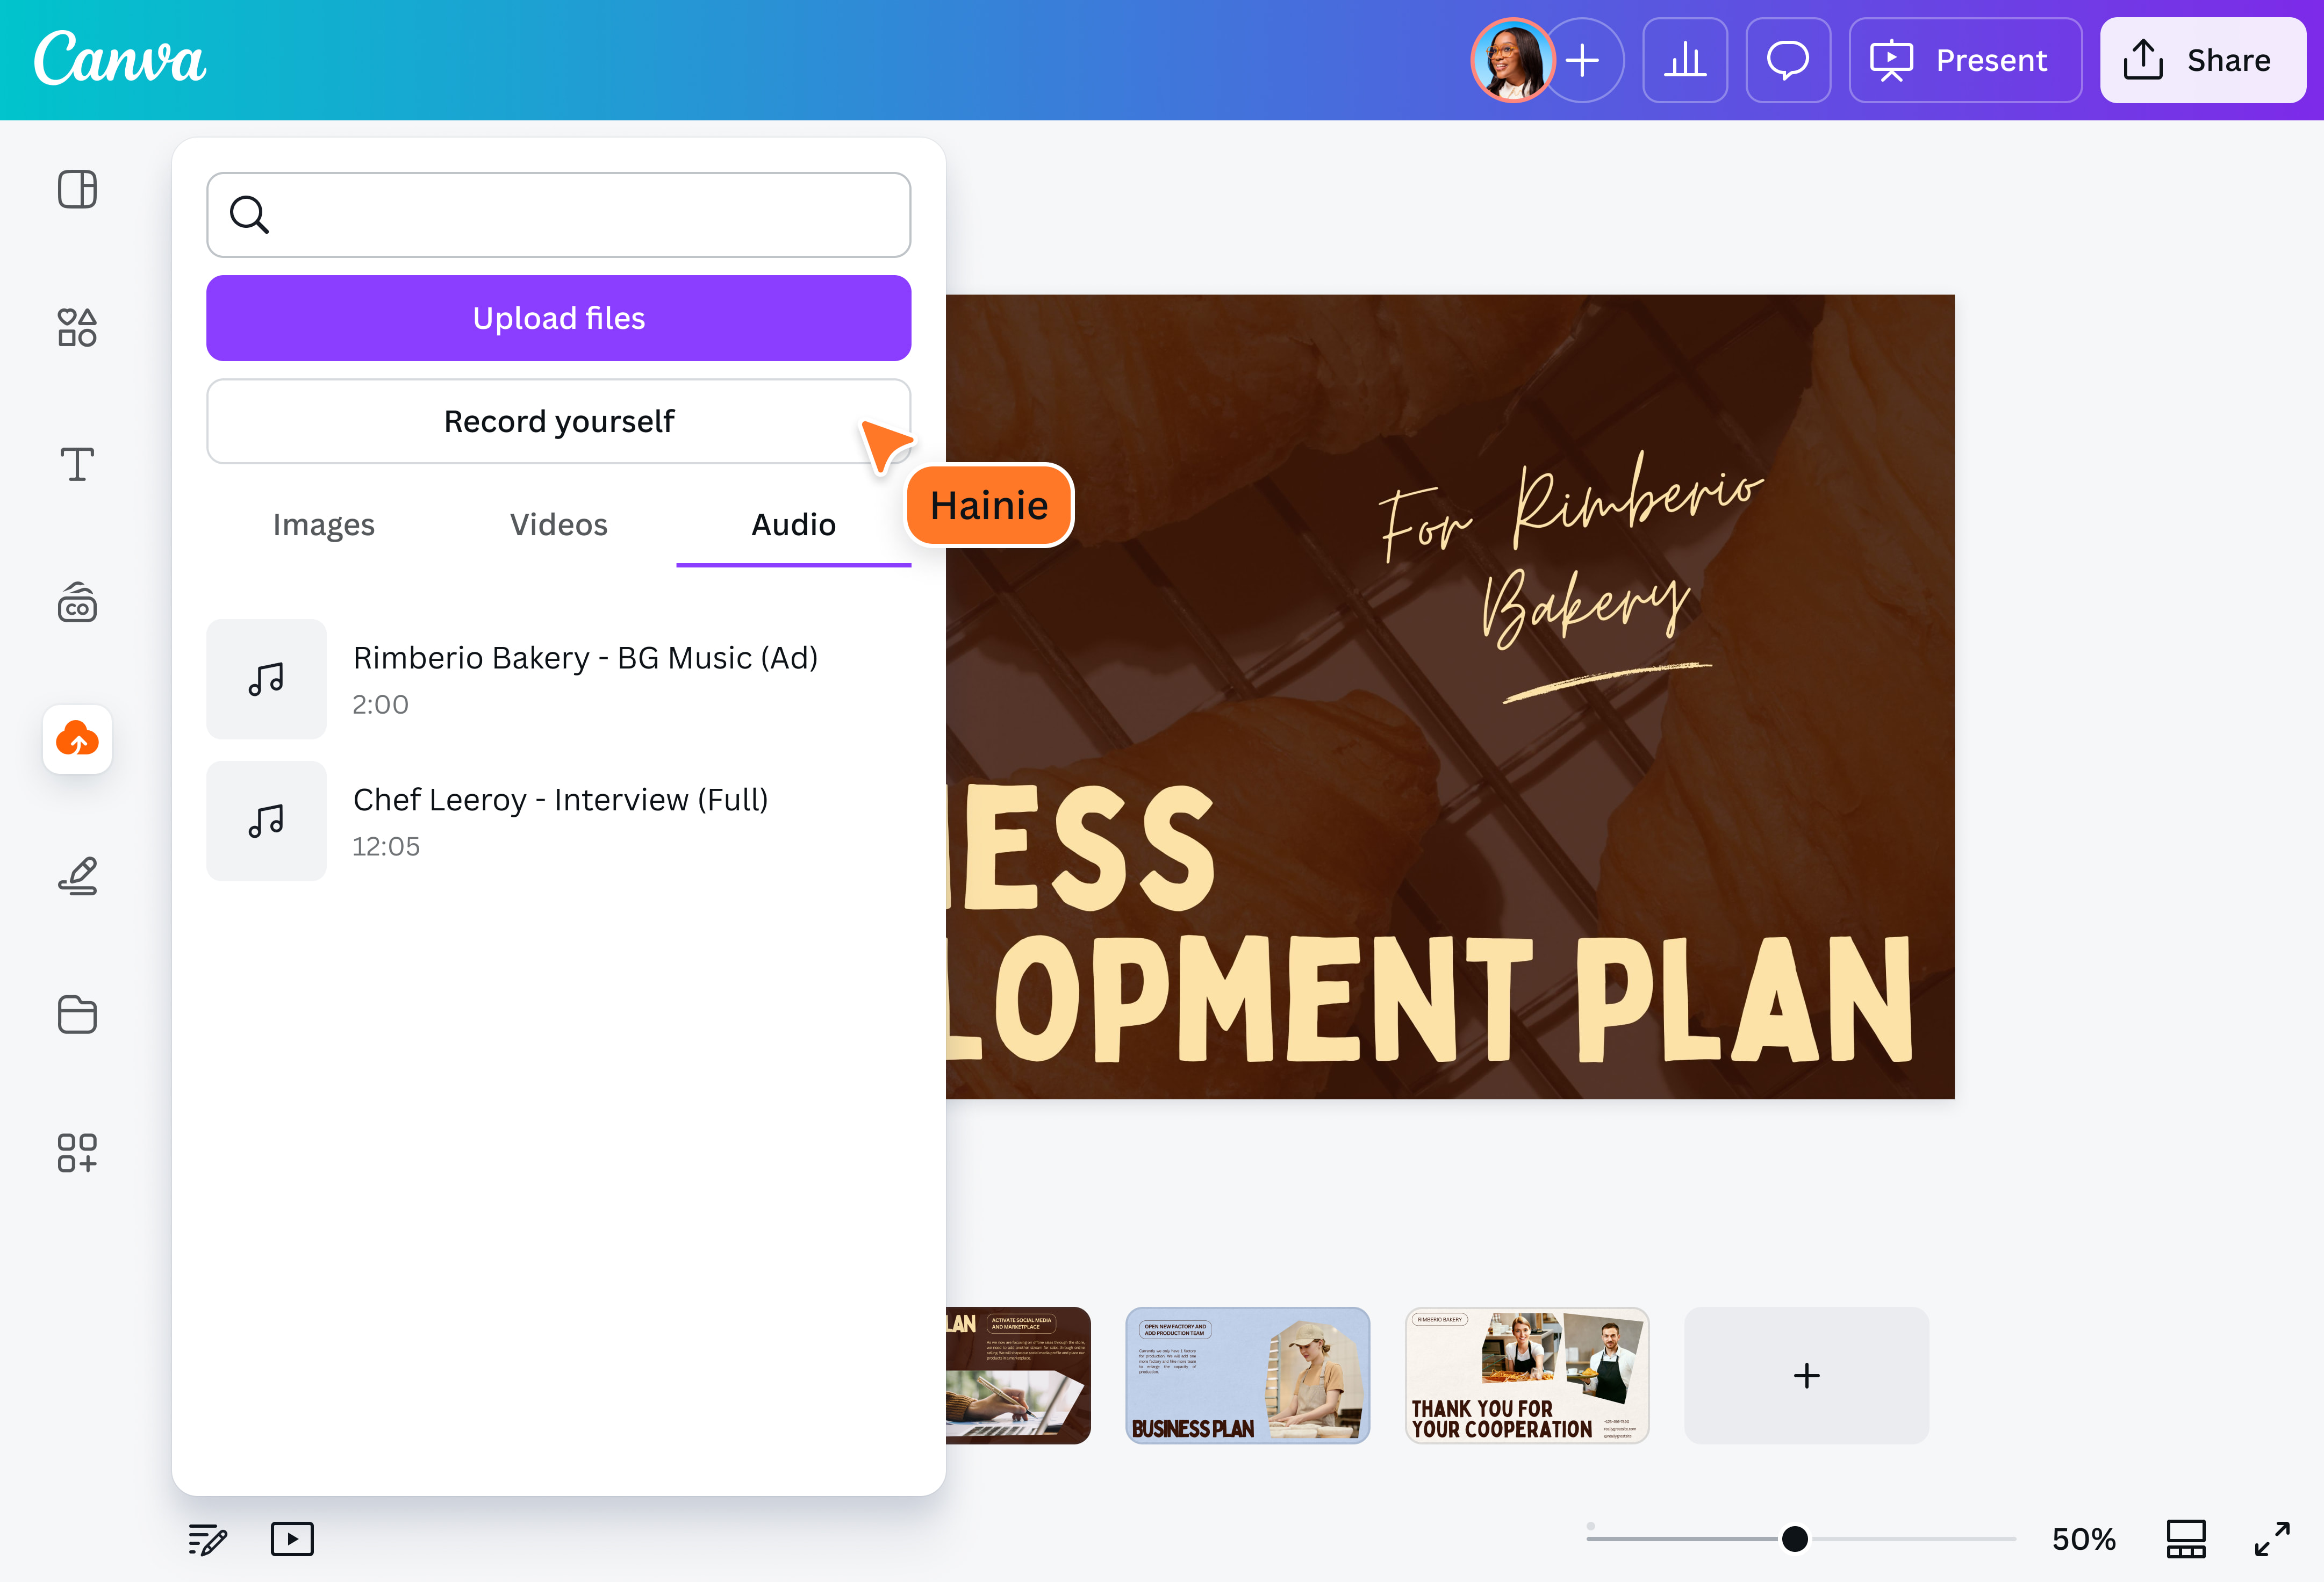Open design insights chart panel
2324x1582 pixels.
tap(1686, 60)
